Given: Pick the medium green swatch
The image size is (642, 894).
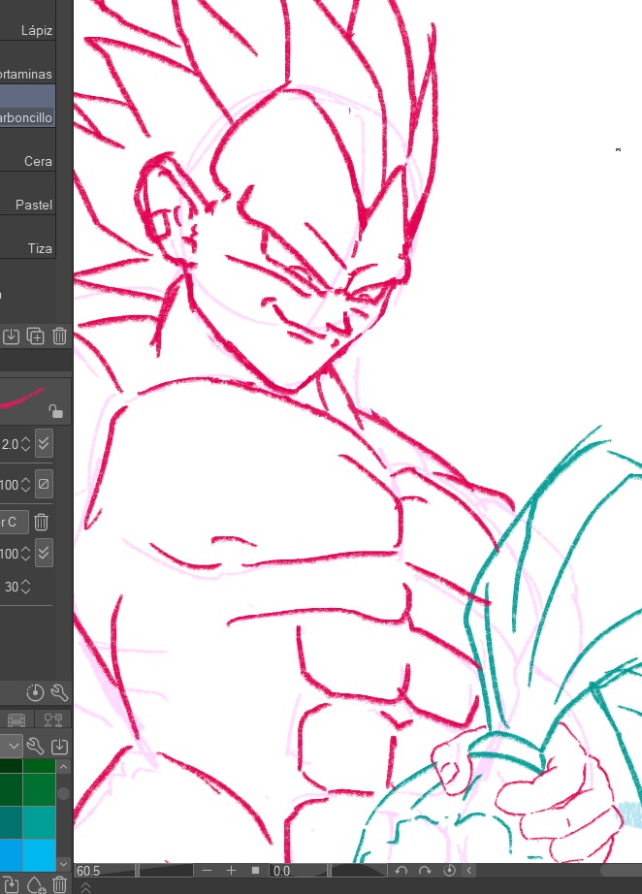Looking at the screenshot, I should 39,788.
